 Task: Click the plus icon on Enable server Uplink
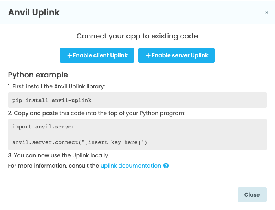point(148,56)
